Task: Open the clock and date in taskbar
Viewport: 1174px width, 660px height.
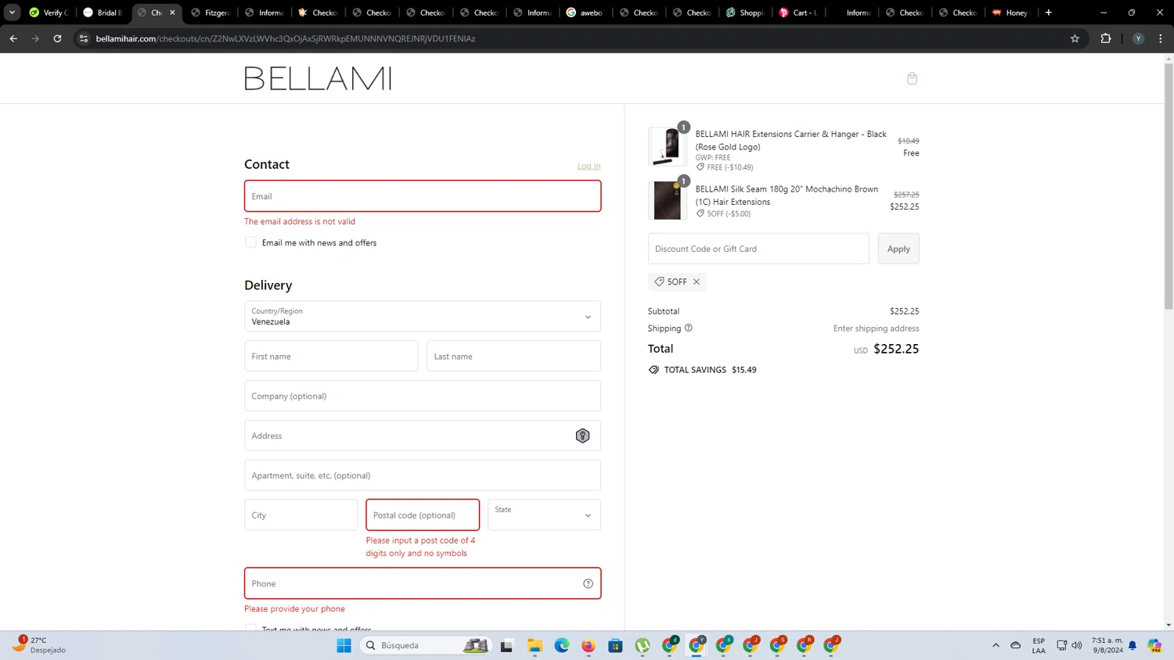Action: coord(1107,645)
